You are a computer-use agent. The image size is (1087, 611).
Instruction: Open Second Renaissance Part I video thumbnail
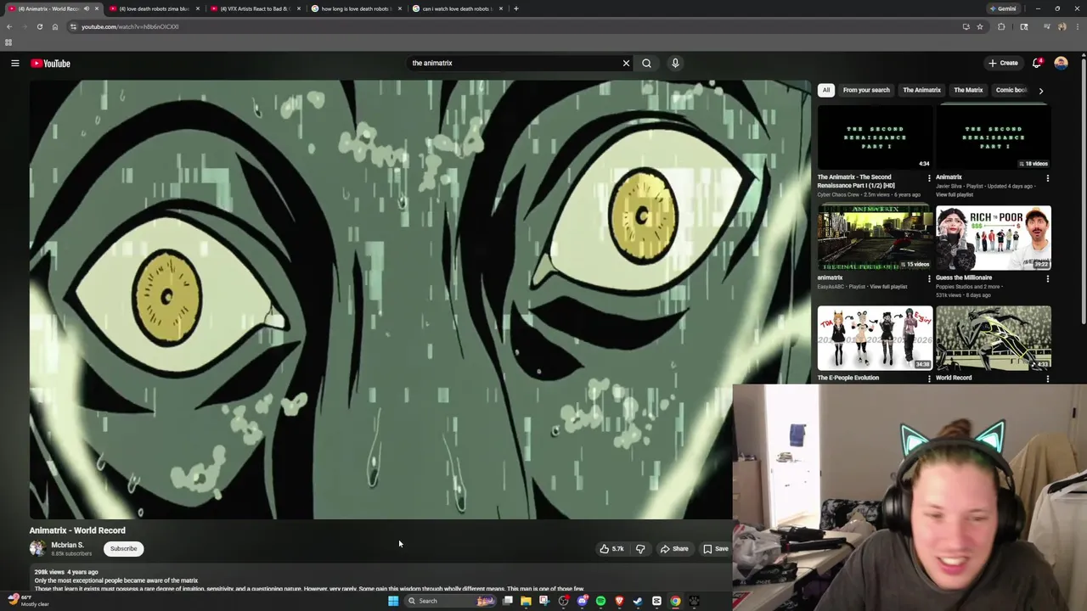(875, 137)
